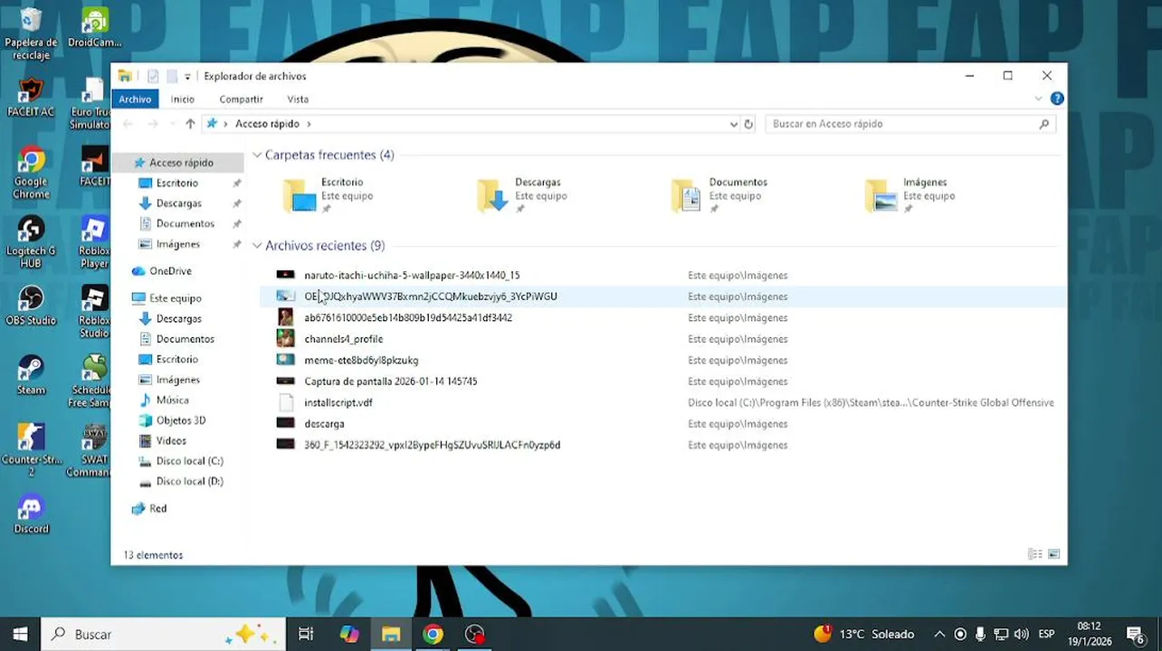Open Vídeos folder in sidebar

coord(171,441)
